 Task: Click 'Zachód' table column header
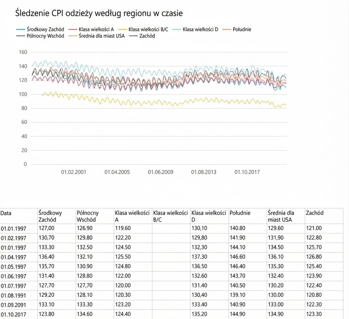pos(324,216)
